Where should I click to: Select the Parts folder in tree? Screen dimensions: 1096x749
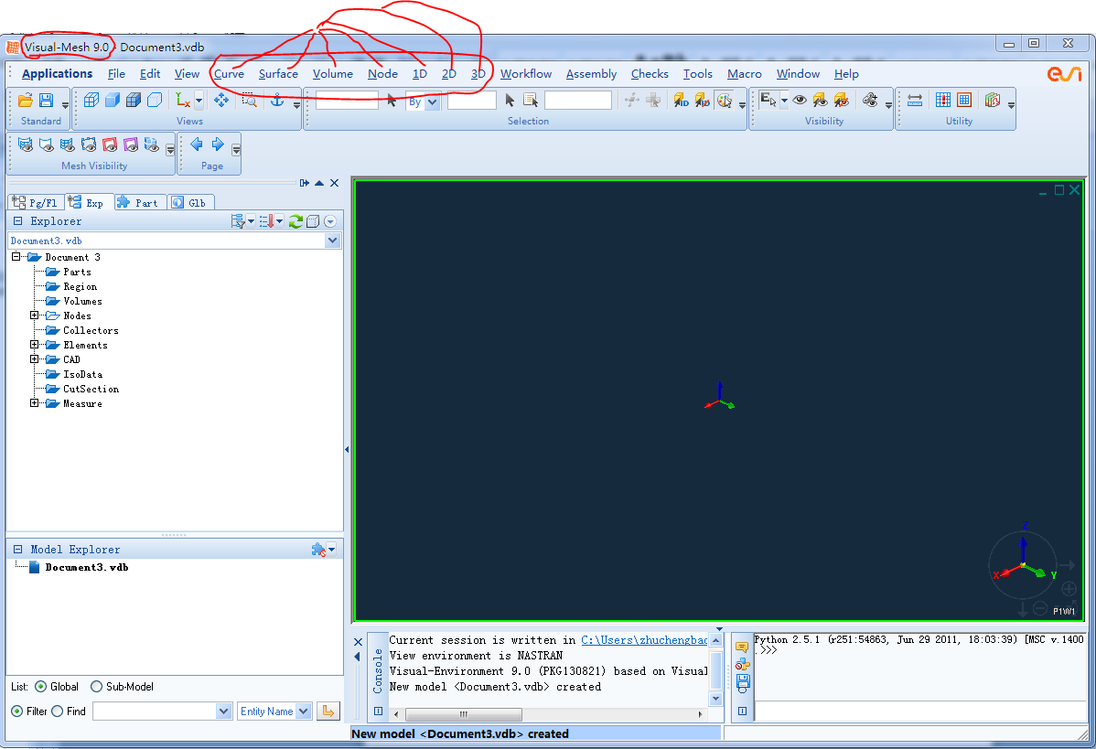click(x=77, y=272)
